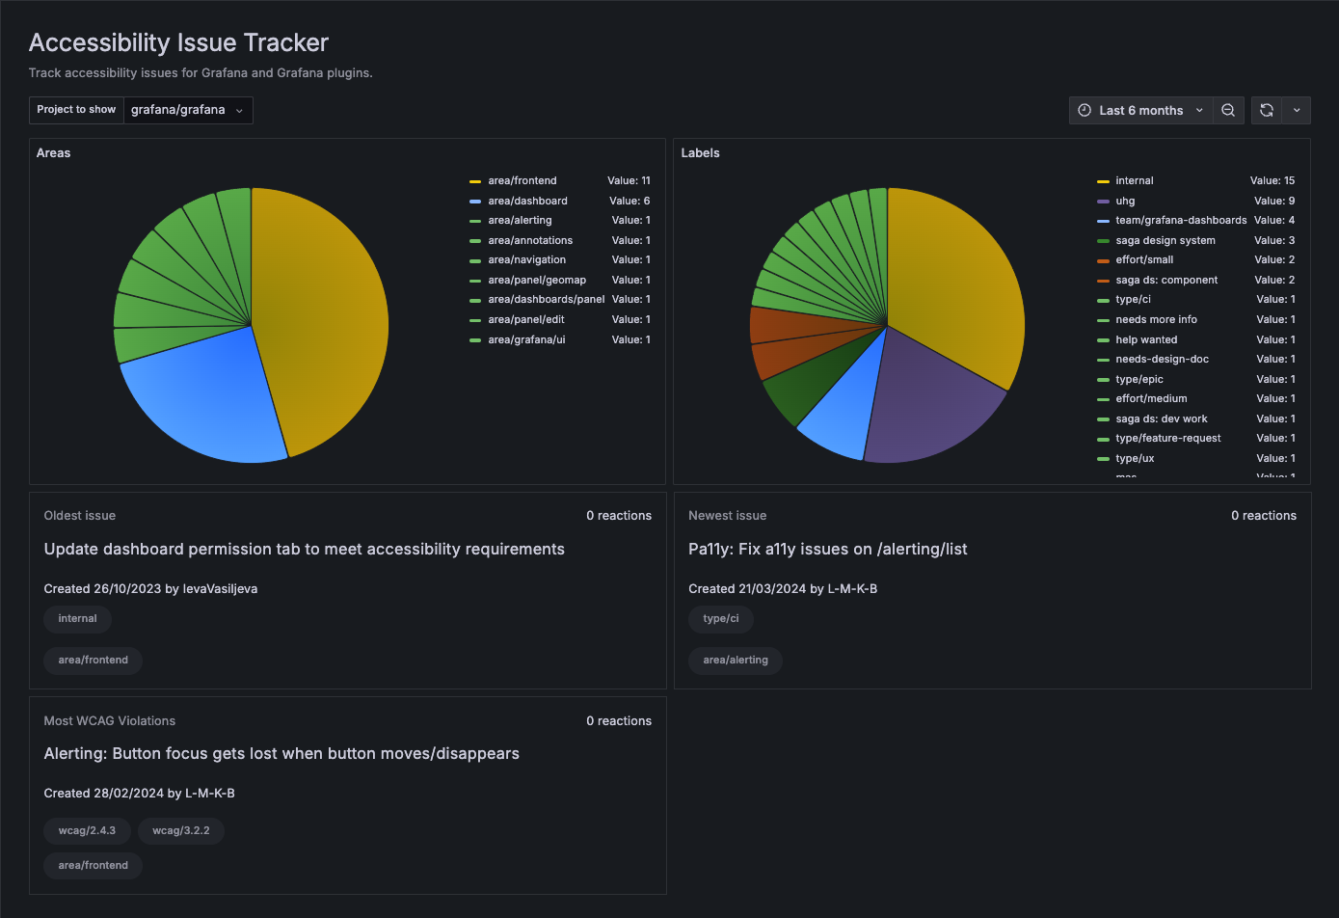Viewport: 1339px width, 918px height.
Task: Open the grafana/grafana project dropdown
Action: [188, 110]
